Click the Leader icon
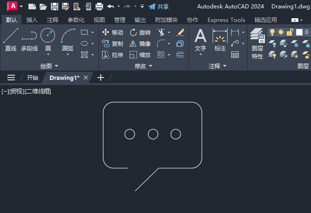This screenshot has height=213, width=311. click(x=235, y=43)
